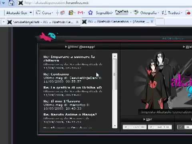Click the first white button under Up!
Image resolution: width=192 pixels, height=144 pixels.
tap(135, 127)
